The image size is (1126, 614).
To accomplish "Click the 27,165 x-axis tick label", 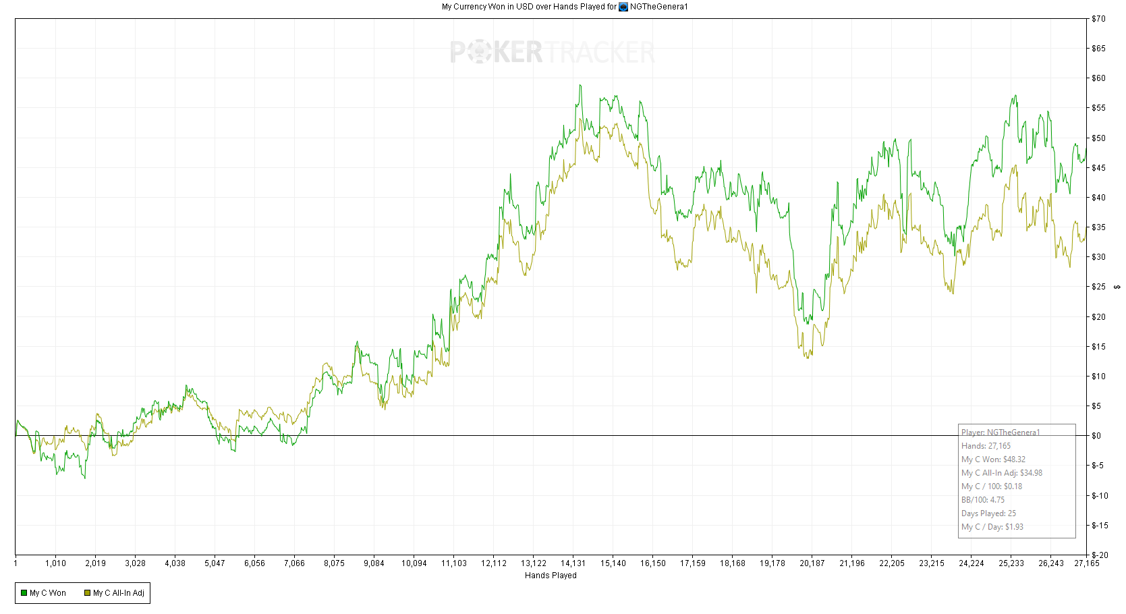I will point(1087,563).
